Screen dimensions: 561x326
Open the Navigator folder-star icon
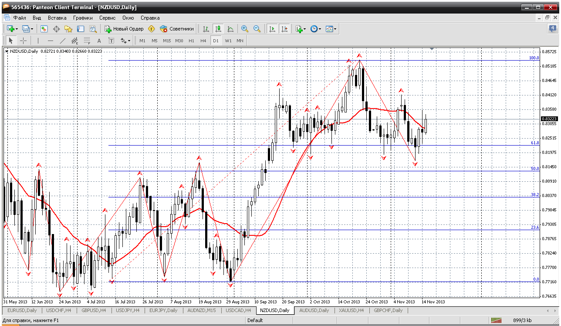tap(68, 29)
